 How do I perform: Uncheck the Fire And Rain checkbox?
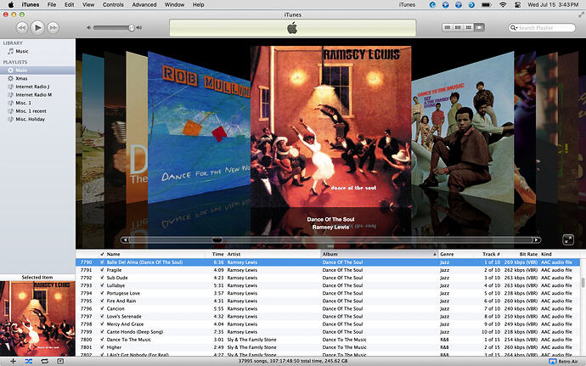click(102, 301)
